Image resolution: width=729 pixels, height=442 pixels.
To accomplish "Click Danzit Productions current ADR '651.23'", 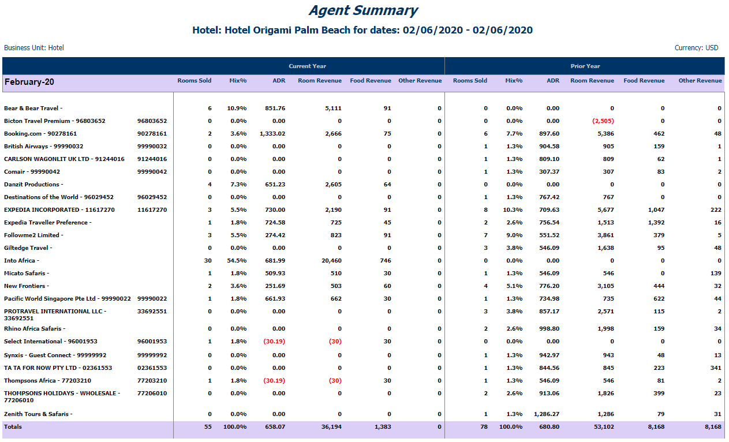I will click(x=275, y=185).
